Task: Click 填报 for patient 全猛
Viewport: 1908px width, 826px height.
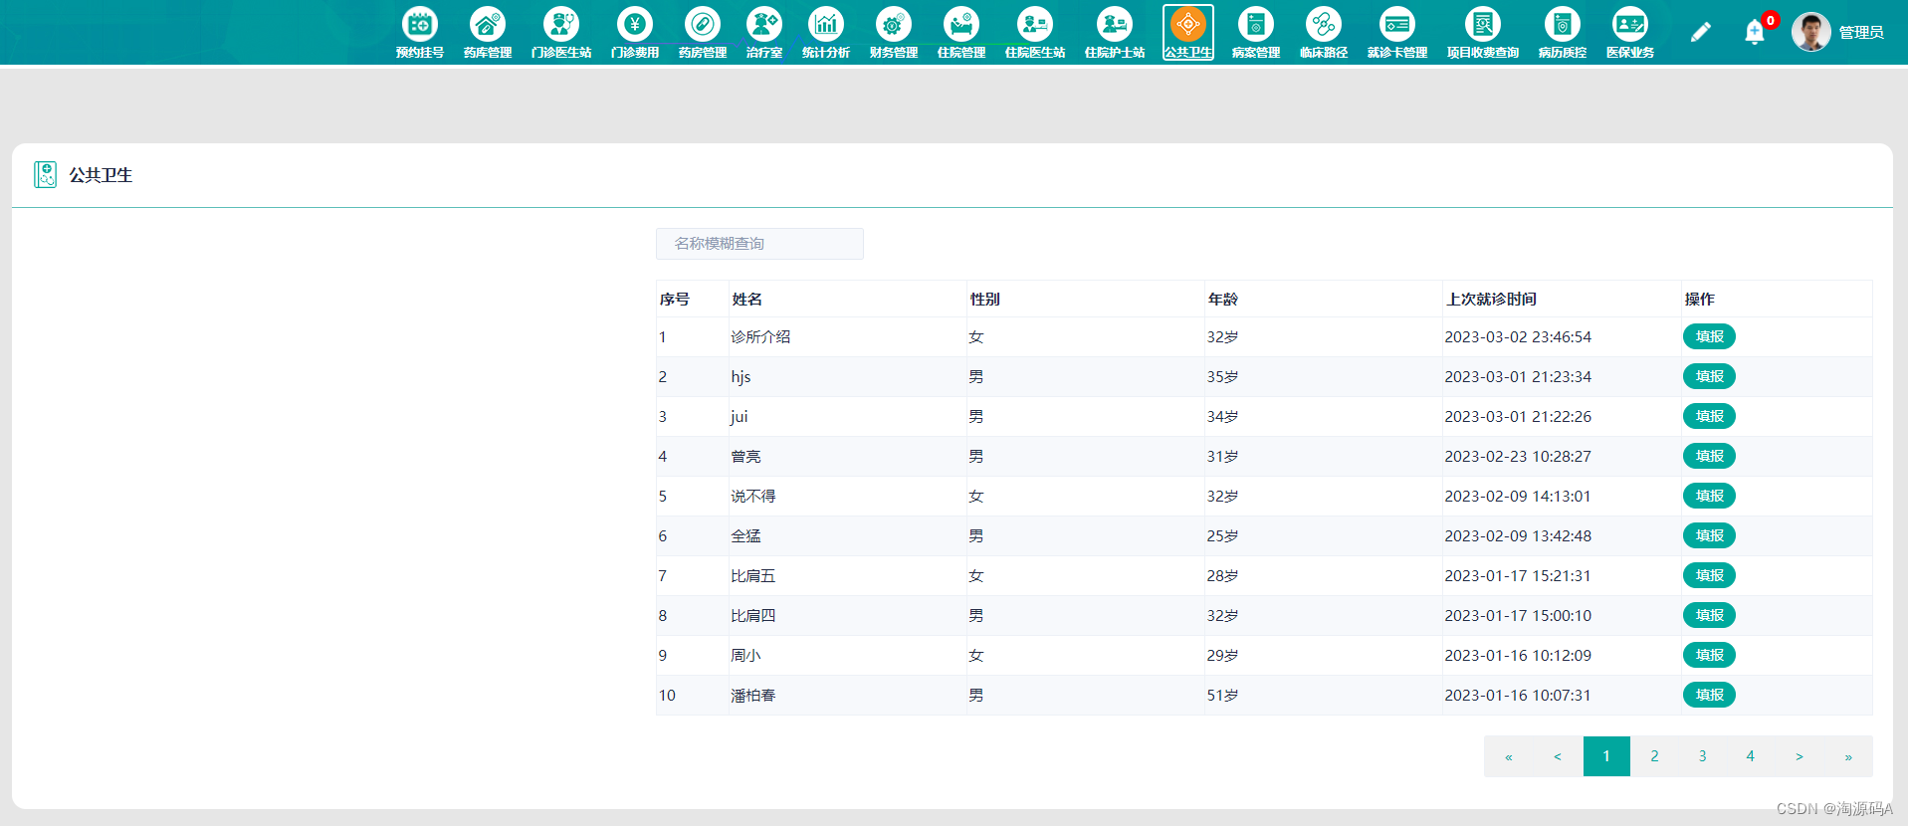Action: pyautogui.click(x=1709, y=535)
